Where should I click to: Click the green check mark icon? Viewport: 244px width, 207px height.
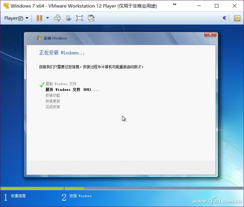click(42, 85)
